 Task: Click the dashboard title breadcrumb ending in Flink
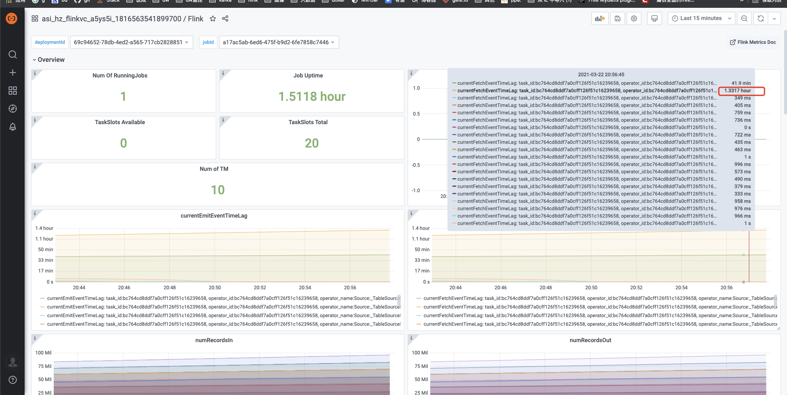(123, 18)
